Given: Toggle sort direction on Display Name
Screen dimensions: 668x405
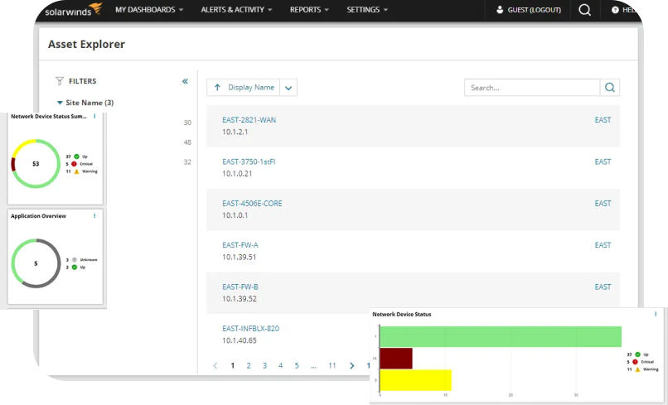Looking at the screenshot, I should pos(218,88).
